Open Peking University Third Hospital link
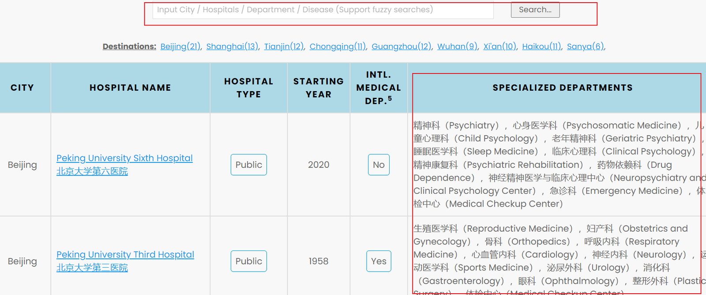This screenshot has width=706, height=295. click(125, 254)
